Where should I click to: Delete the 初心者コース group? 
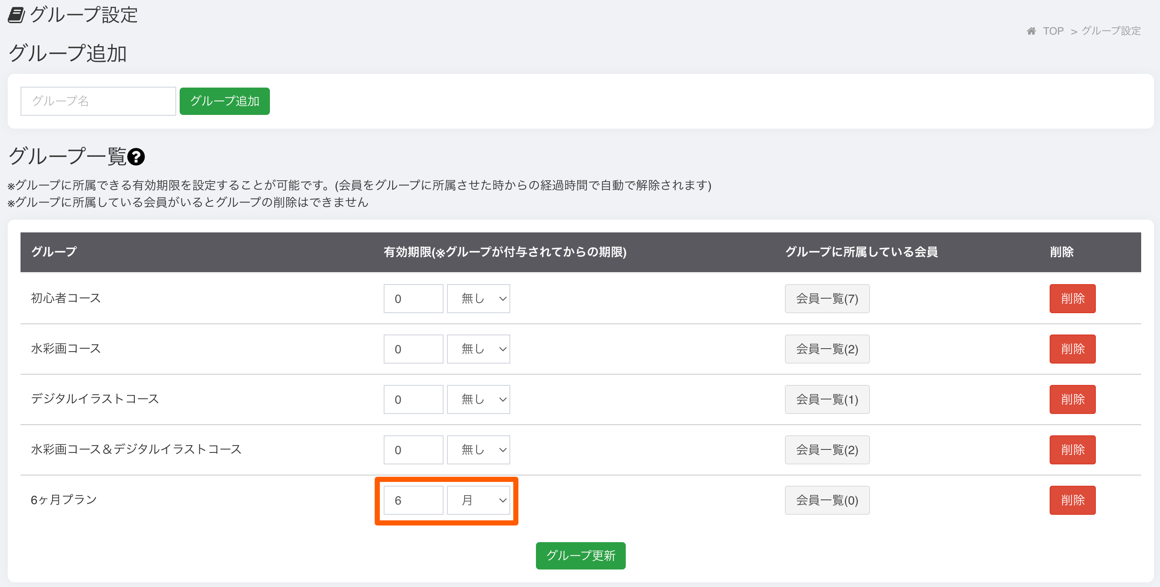(1073, 299)
